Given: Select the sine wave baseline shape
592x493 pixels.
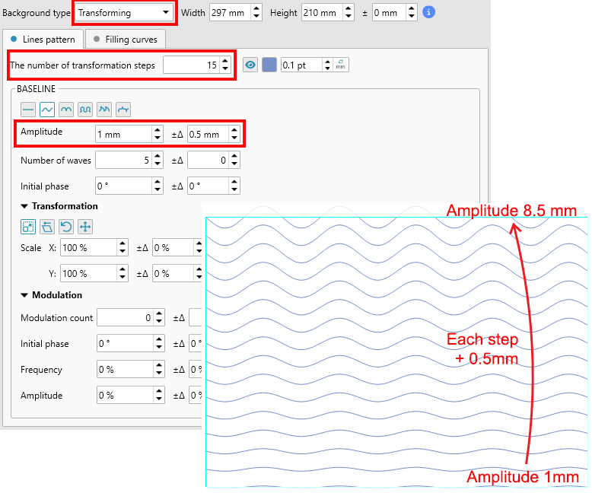Looking at the screenshot, I should tap(46, 110).
